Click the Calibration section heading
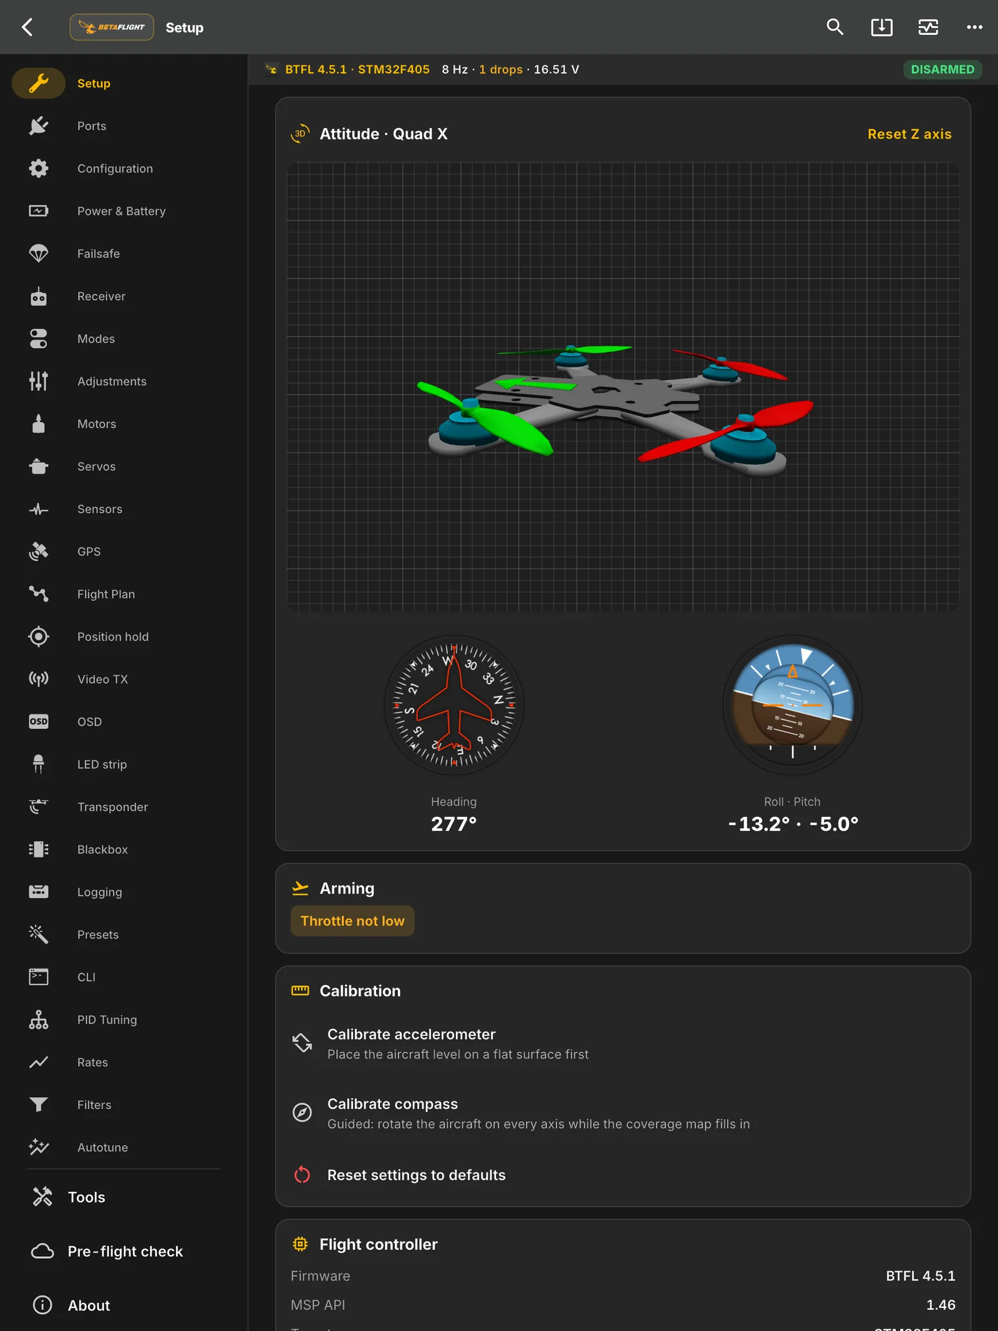 (360, 991)
